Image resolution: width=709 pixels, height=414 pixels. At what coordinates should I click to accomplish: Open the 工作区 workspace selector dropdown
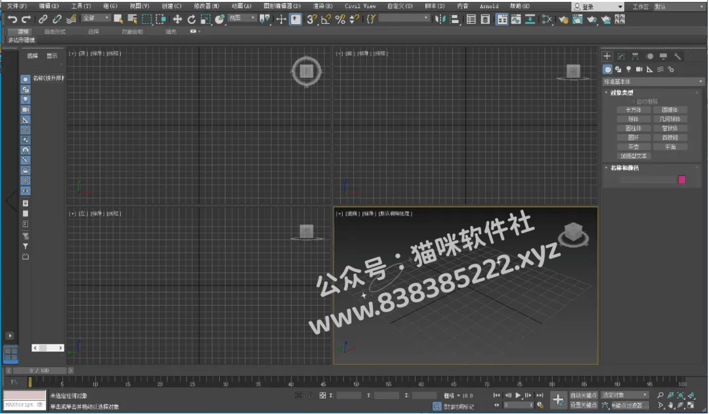[681, 7]
